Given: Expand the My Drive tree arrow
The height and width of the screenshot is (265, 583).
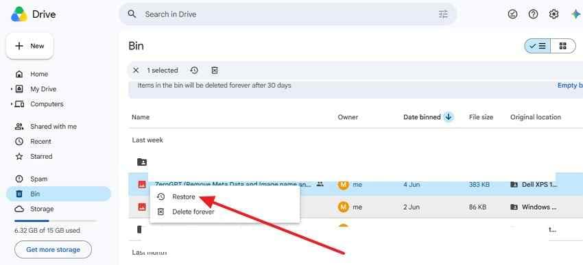Looking at the screenshot, I should tap(12, 89).
